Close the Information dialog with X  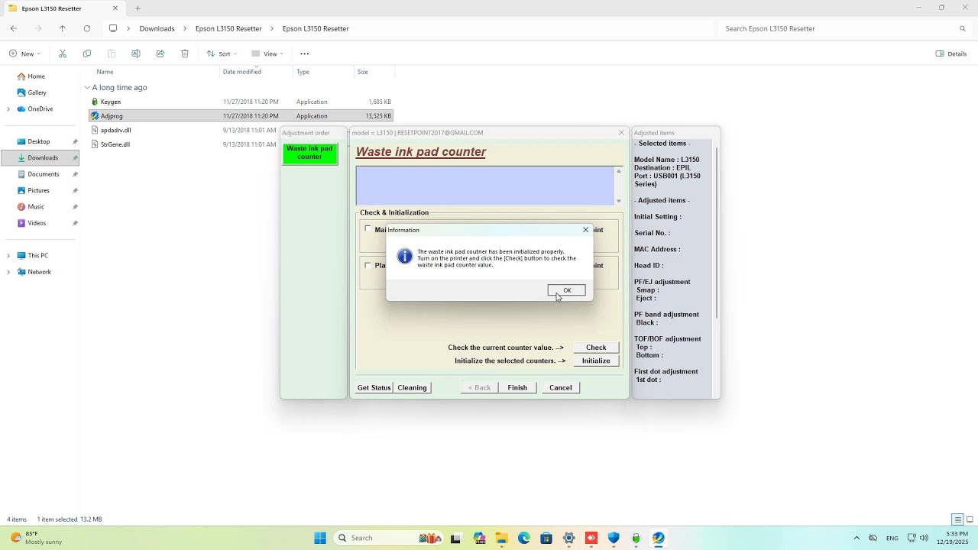point(586,230)
